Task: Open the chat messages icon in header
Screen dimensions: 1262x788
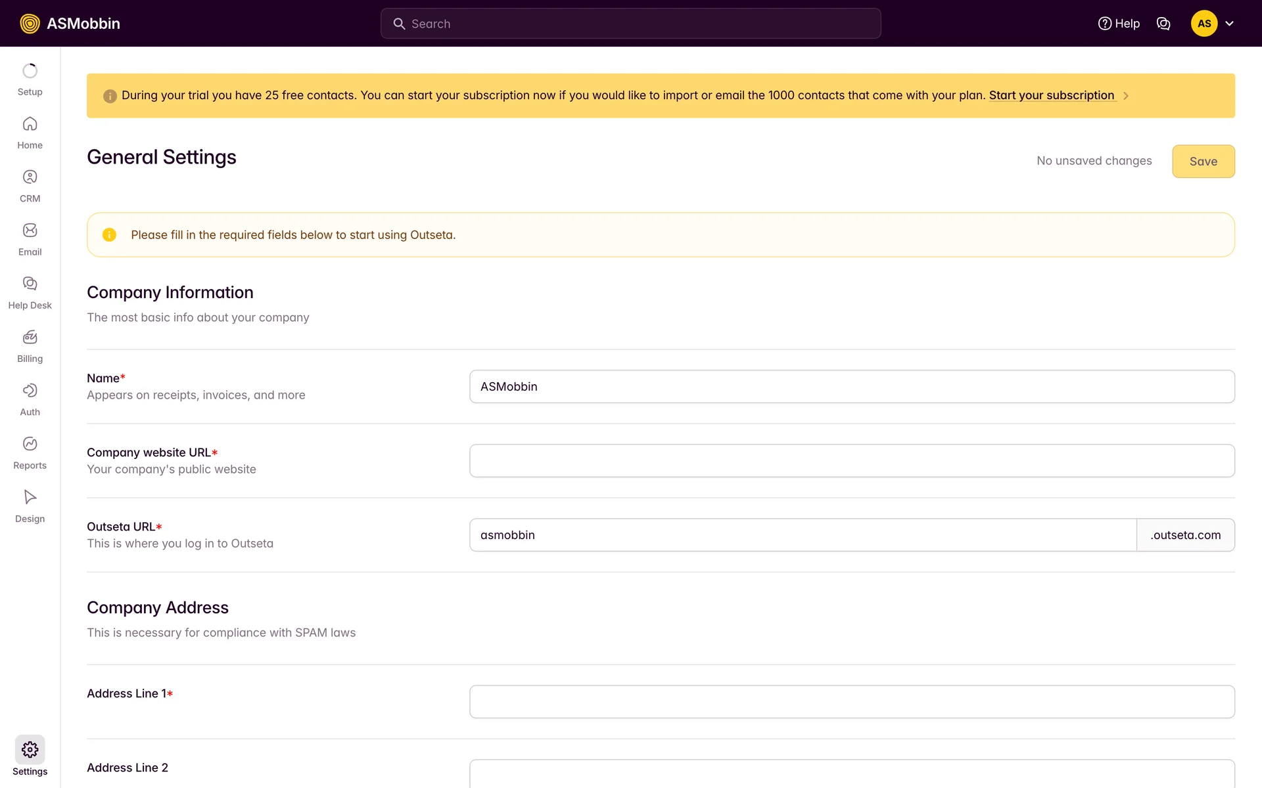Action: click(x=1163, y=24)
